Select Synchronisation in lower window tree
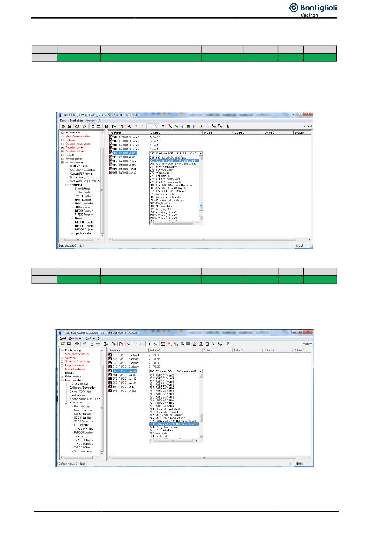 click(83, 451)
